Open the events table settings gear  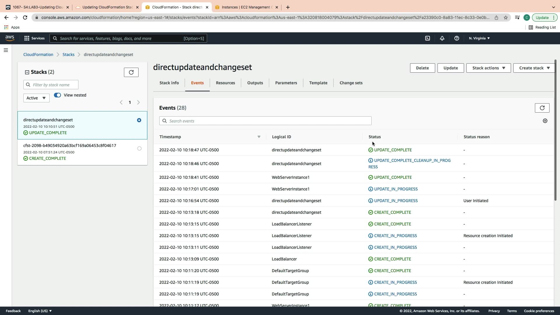click(x=545, y=121)
